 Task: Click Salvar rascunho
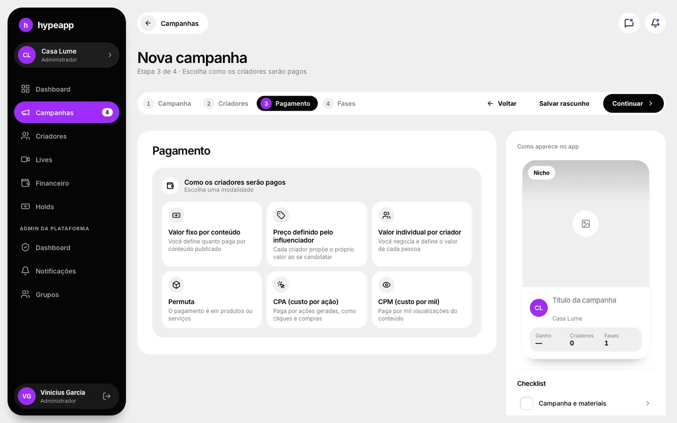tap(564, 103)
